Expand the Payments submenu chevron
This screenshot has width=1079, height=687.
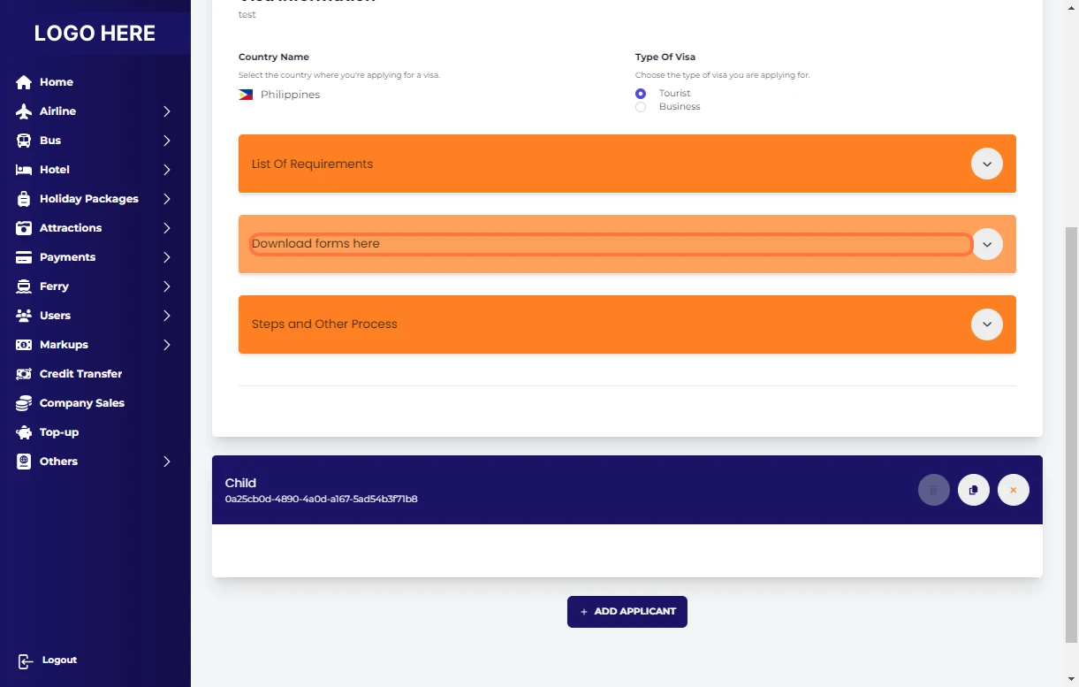coord(166,257)
